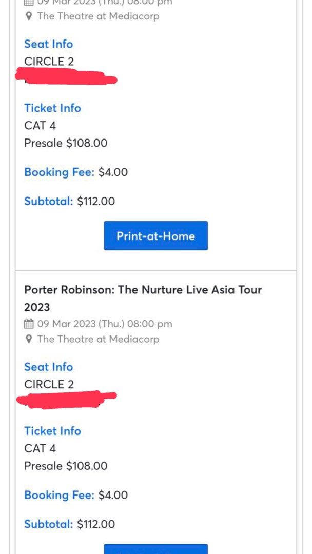This screenshot has width=312, height=554.
Task: Click the Subtotal label on the second ticket
Action: 48,524
